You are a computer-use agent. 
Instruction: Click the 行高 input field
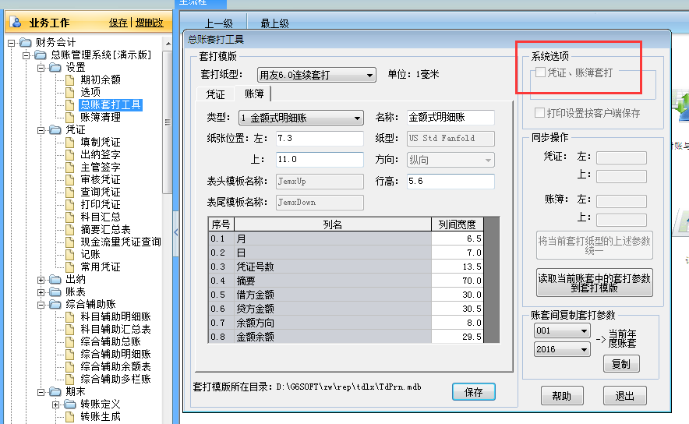[450, 181]
